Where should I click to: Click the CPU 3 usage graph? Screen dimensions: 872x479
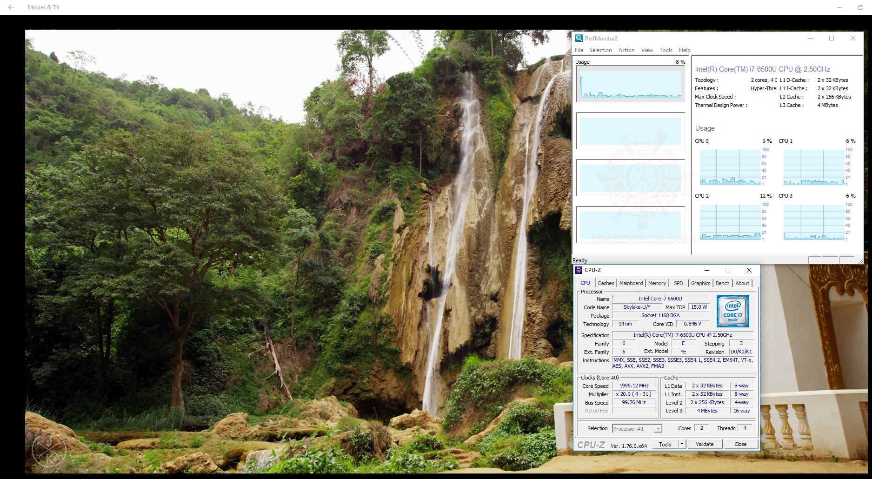[814, 222]
